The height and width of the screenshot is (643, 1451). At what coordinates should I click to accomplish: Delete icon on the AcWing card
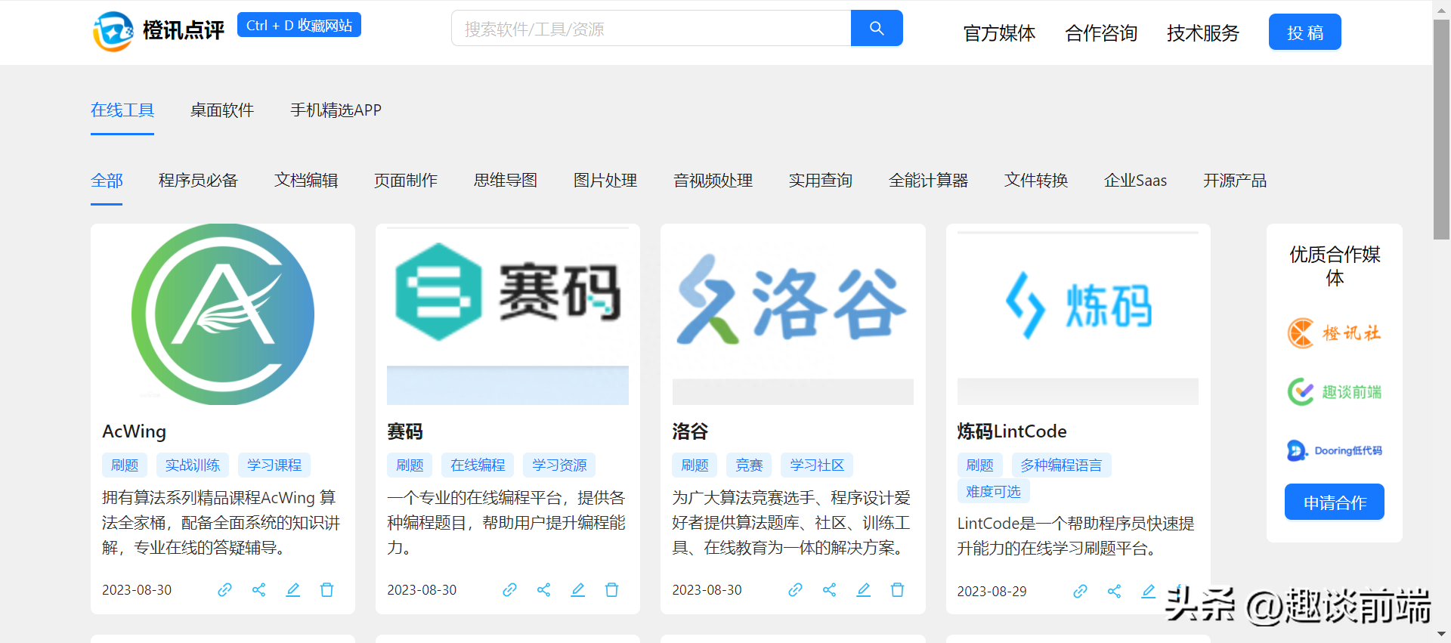click(326, 589)
